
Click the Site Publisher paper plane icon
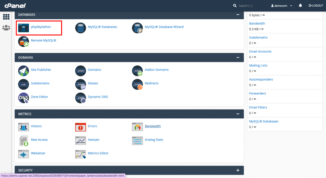[x=24, y=71]
